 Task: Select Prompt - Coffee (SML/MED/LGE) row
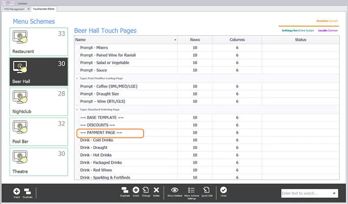[x=209, y=86]
